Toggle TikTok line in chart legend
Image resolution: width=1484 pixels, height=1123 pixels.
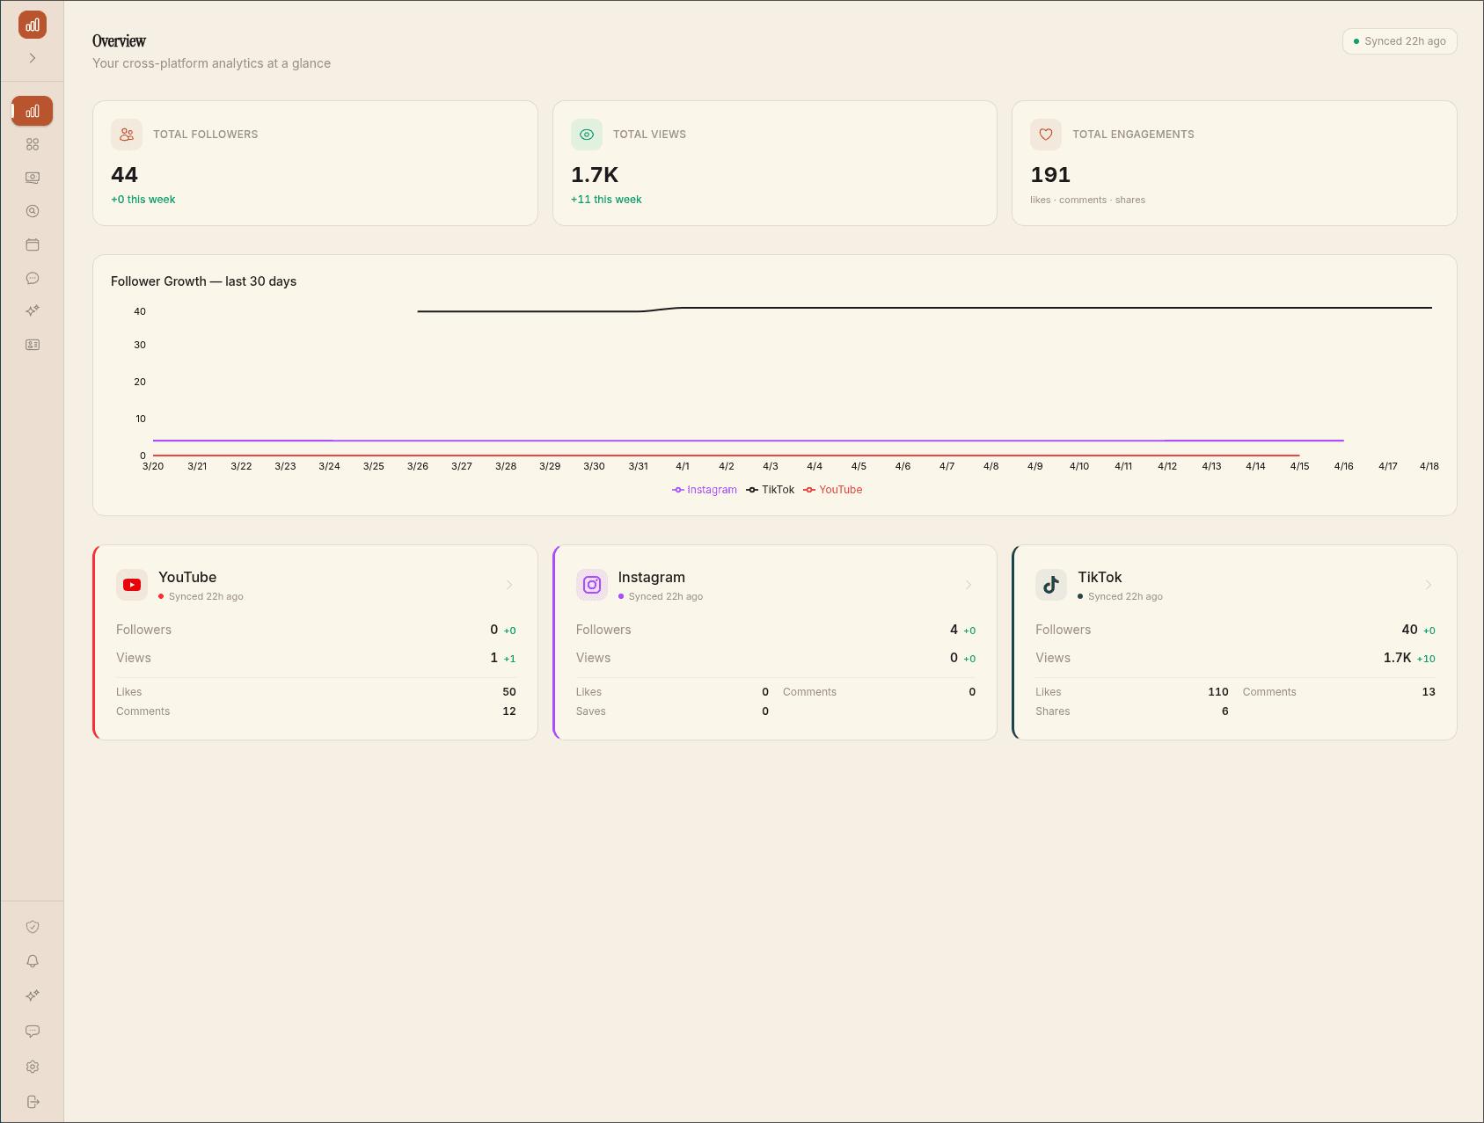click(x=771, y=490)
